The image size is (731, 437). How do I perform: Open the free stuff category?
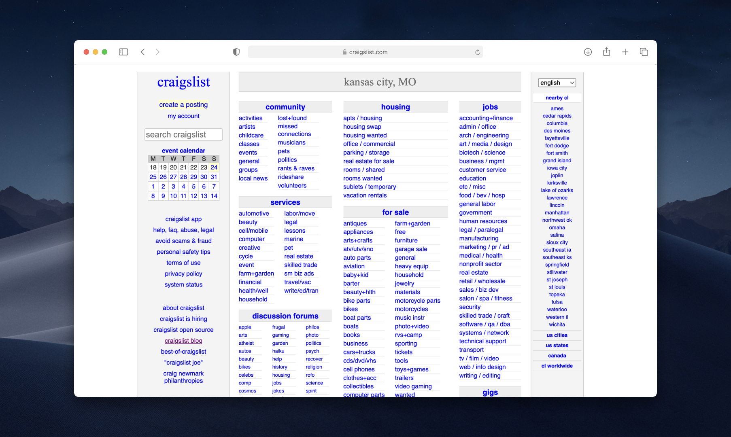tap(400, 232)
